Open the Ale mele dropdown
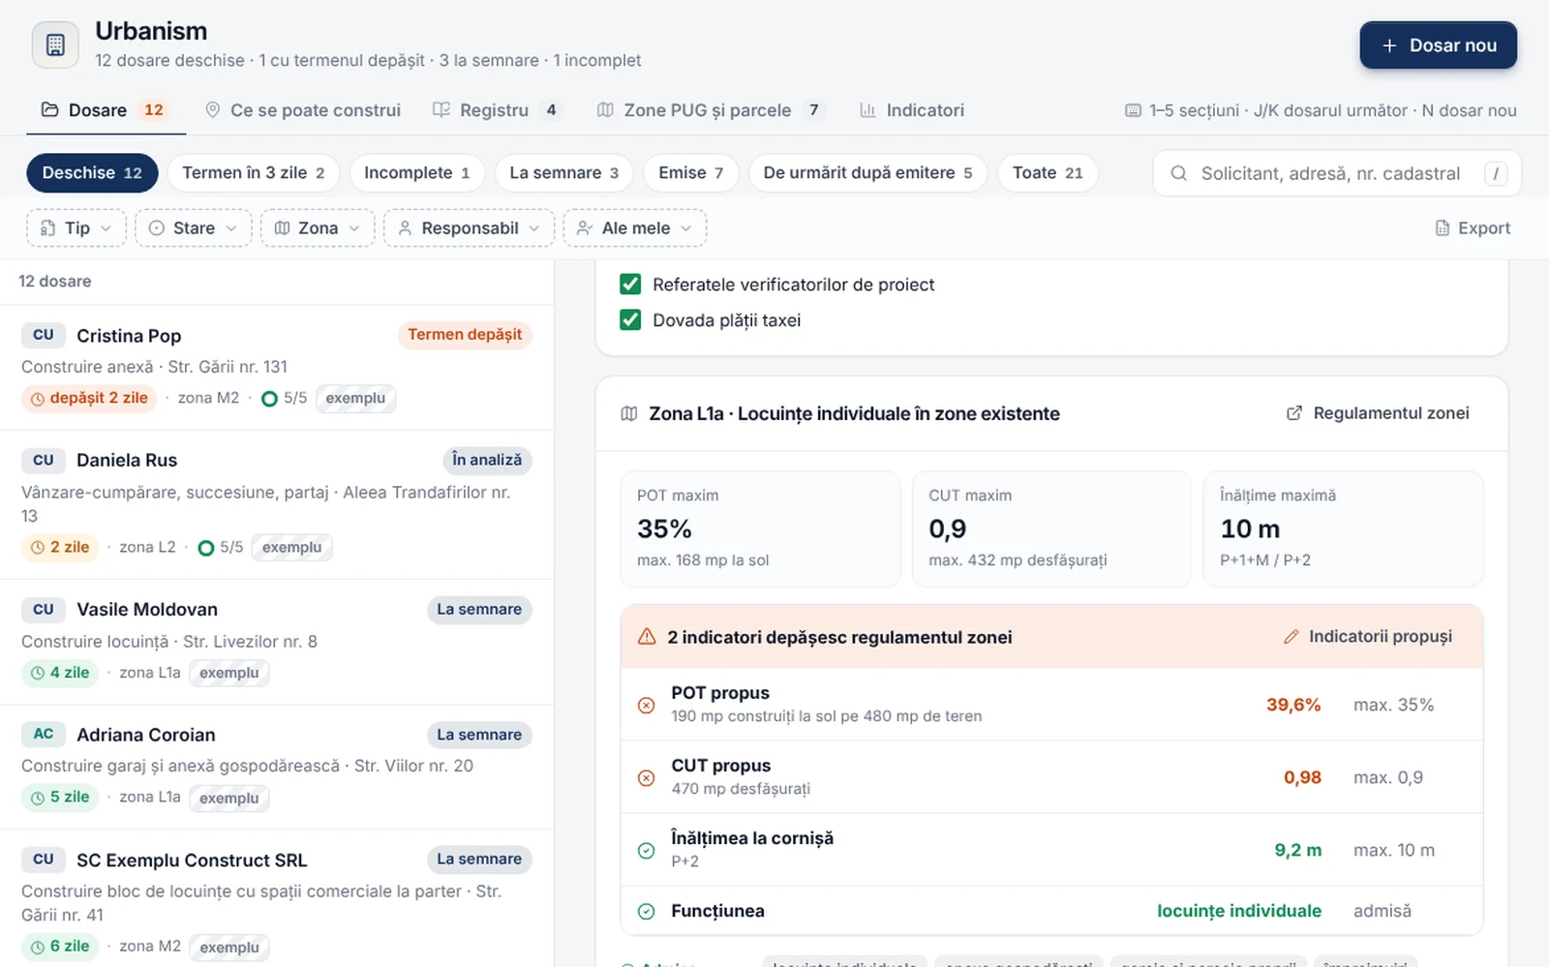 click(x=635, y=228)
